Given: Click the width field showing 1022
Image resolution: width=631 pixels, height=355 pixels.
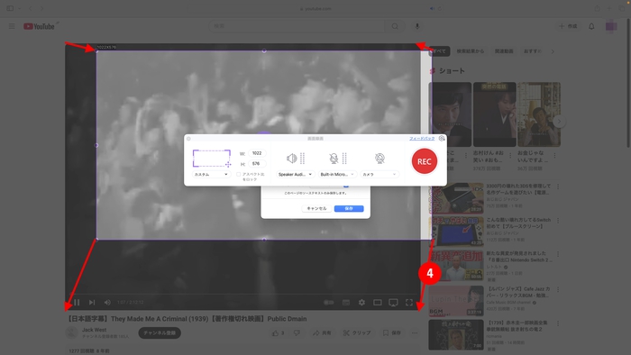Looking at the screenshot, I should (x=257, y=153).
